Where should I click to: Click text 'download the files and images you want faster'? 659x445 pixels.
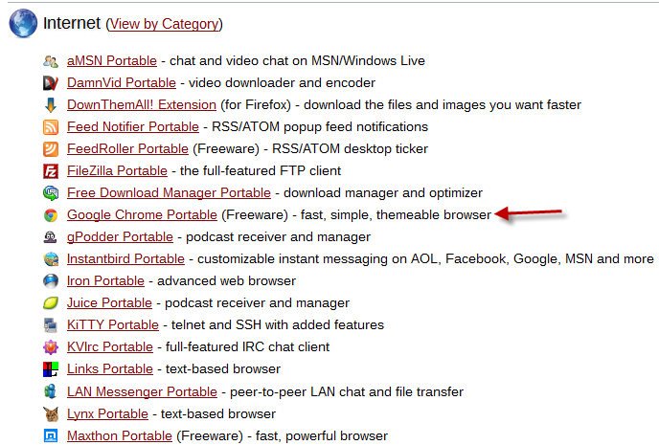pos(443,104)
